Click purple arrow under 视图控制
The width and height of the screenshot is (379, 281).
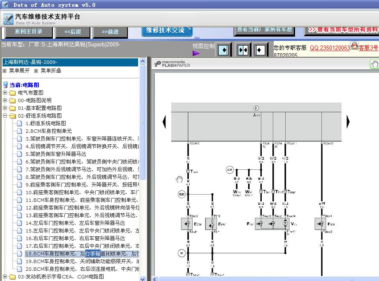point(196,53)
